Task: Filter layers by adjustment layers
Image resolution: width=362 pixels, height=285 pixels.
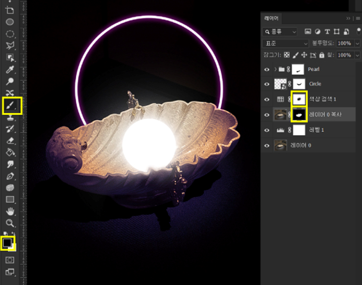Action: pyautogui.click(x=318, y=32)
